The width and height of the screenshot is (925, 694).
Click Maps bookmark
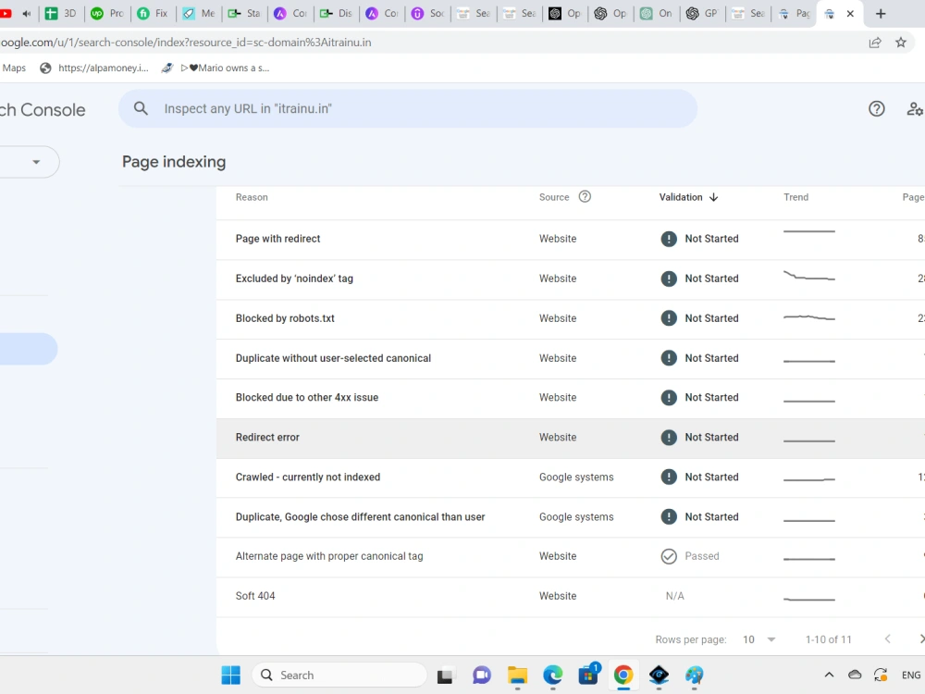point(14,68)
